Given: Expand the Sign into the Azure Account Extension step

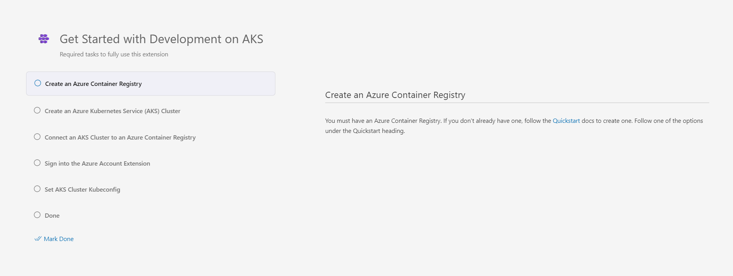Looking at the screenshot, I should (97, 164).
